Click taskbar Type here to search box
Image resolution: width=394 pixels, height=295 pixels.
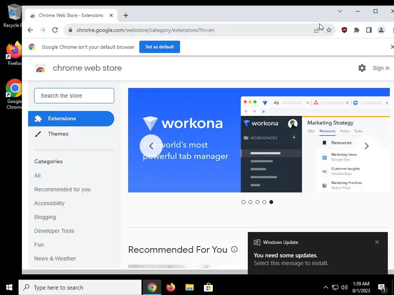click(x=80, y=287)
